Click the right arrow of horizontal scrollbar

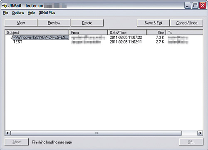click(200, 133)
